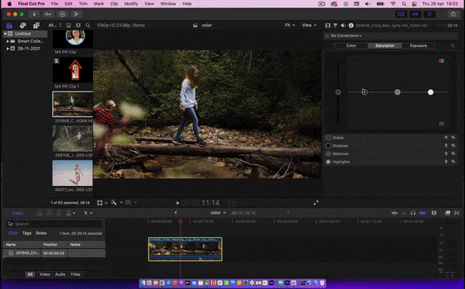Viewport: 465px width, 289px height.
Task: Open the Modify menu
Action: click(131, 4)
